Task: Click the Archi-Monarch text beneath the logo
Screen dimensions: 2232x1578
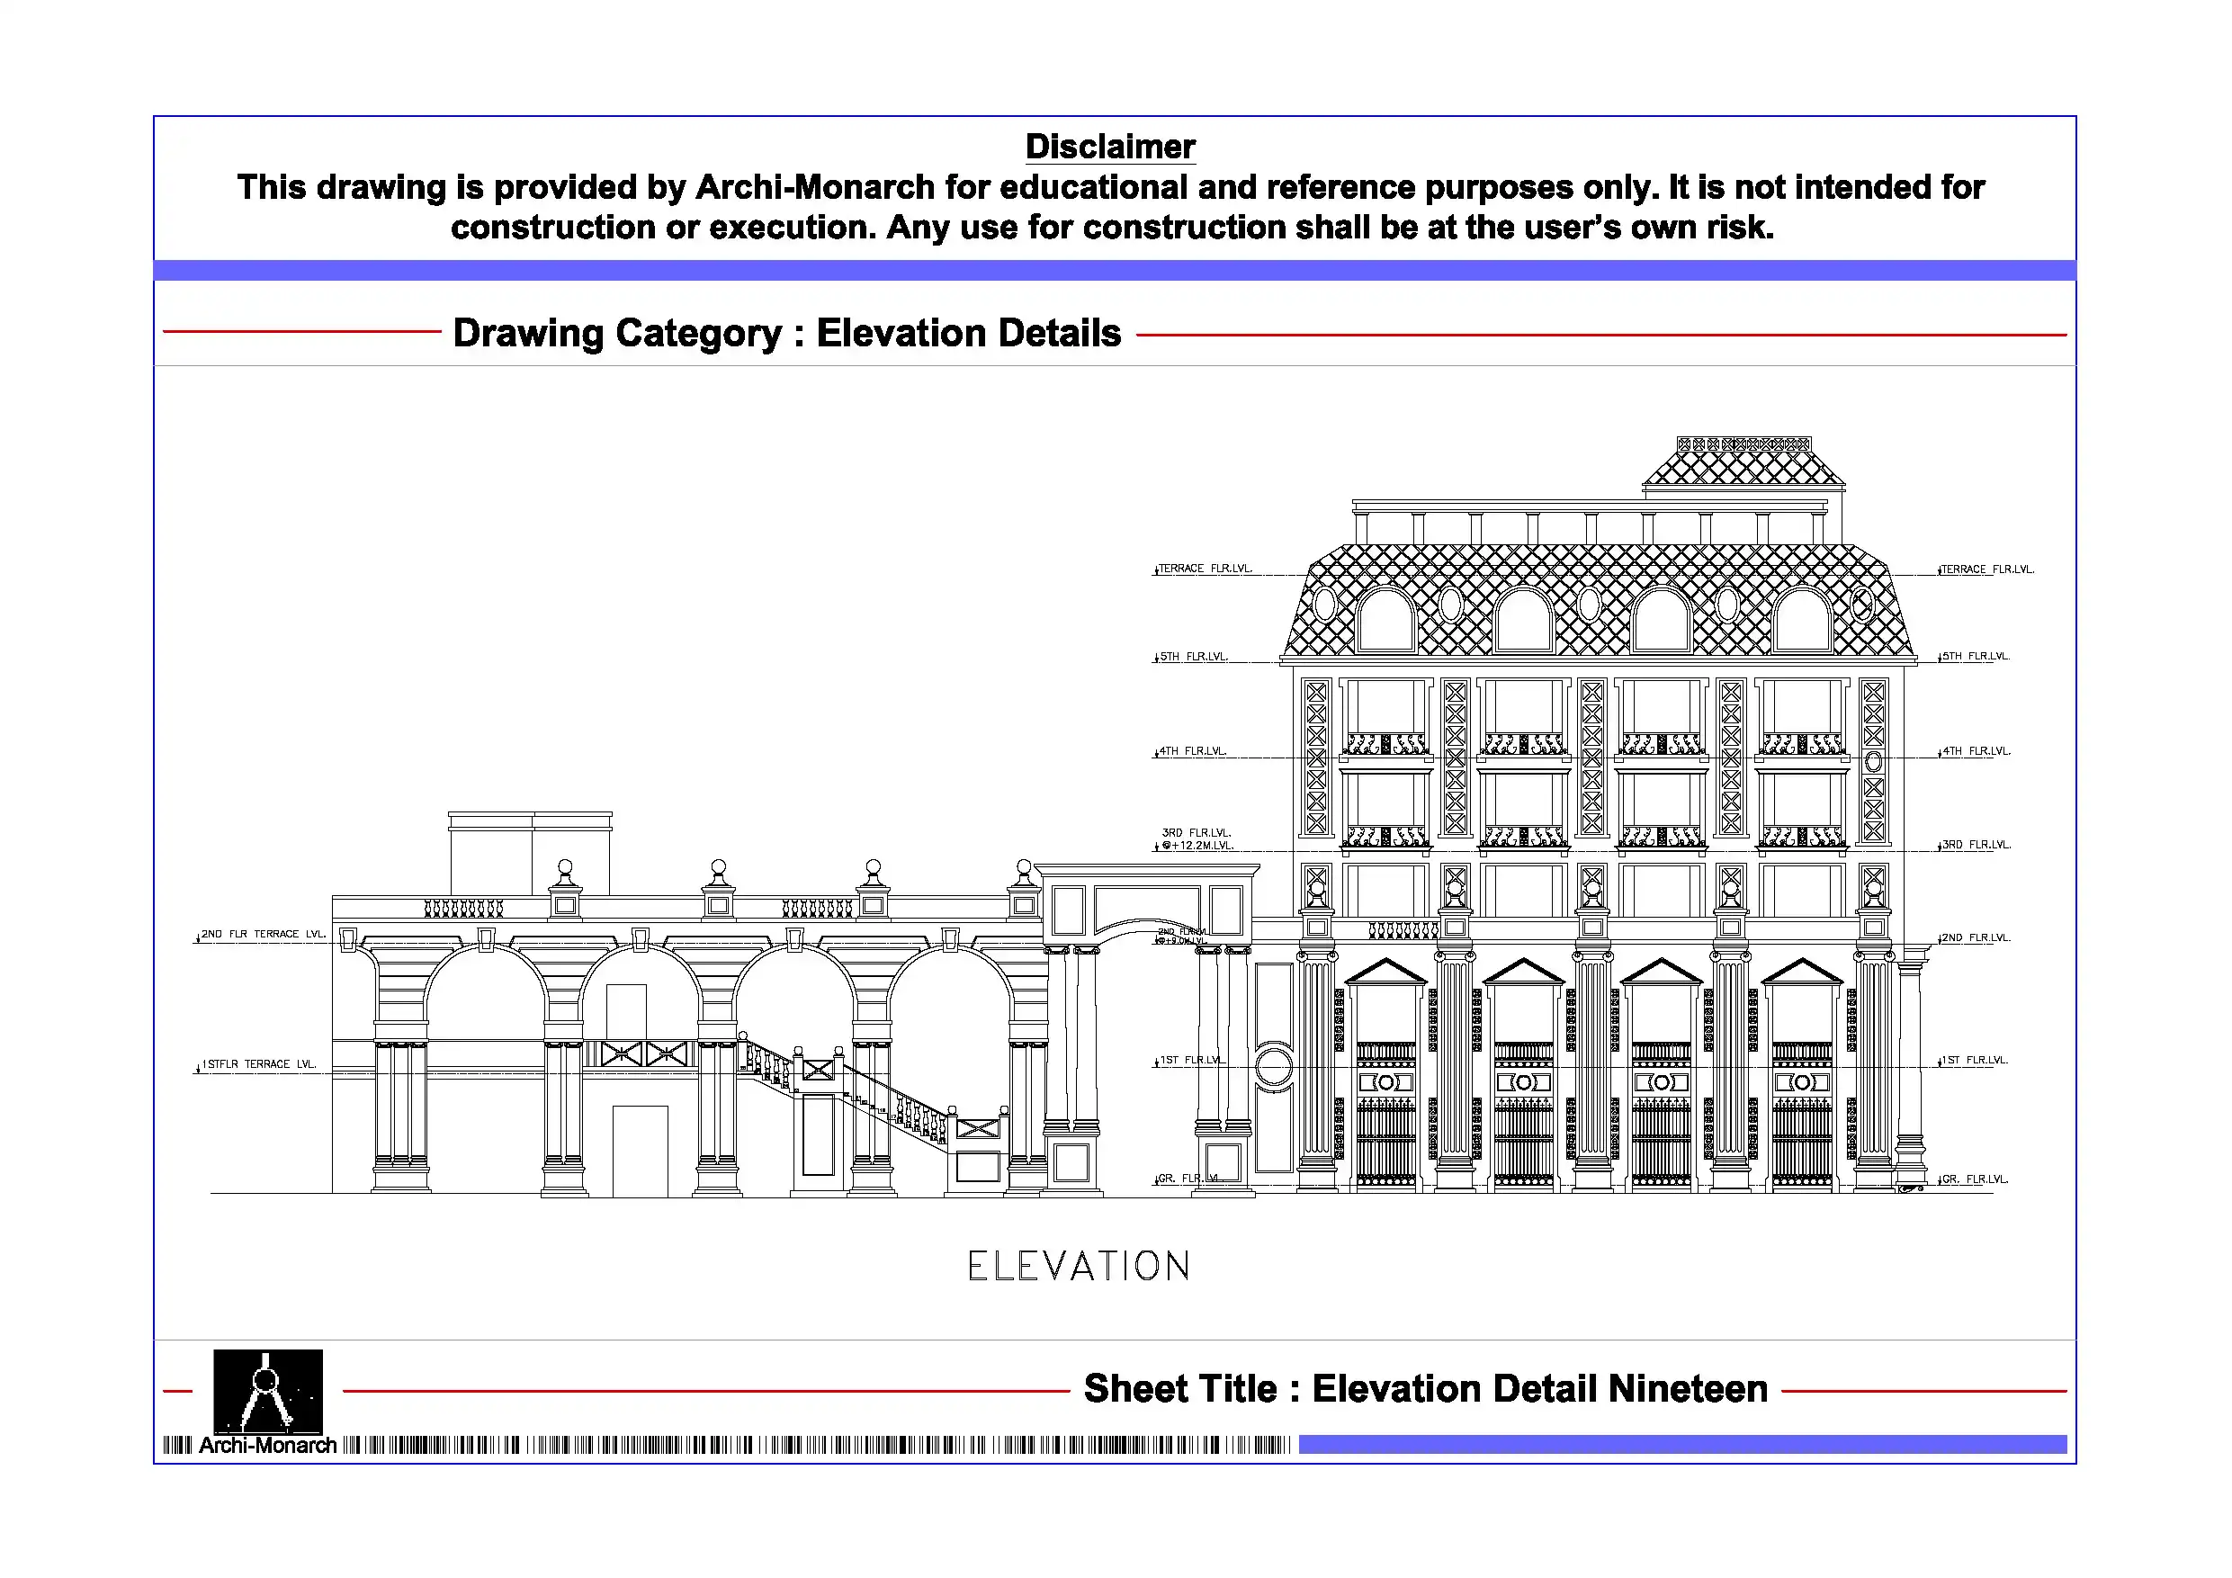Action: (267, 1446)
